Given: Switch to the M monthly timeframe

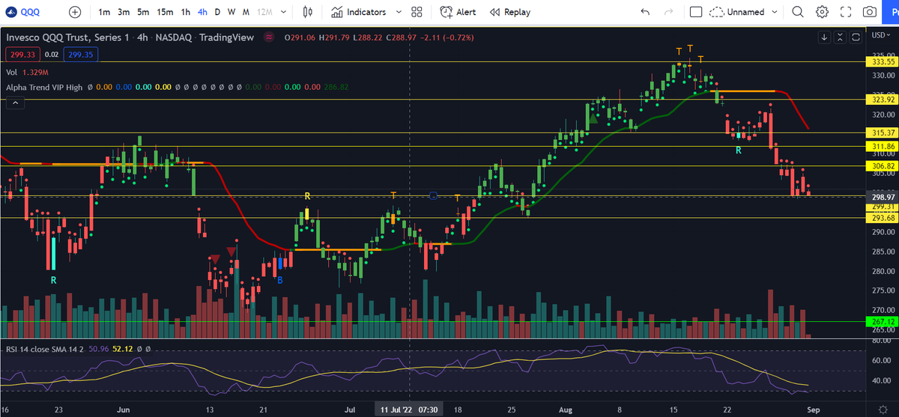Looking at the screenshot, I should tap(245, 12).
